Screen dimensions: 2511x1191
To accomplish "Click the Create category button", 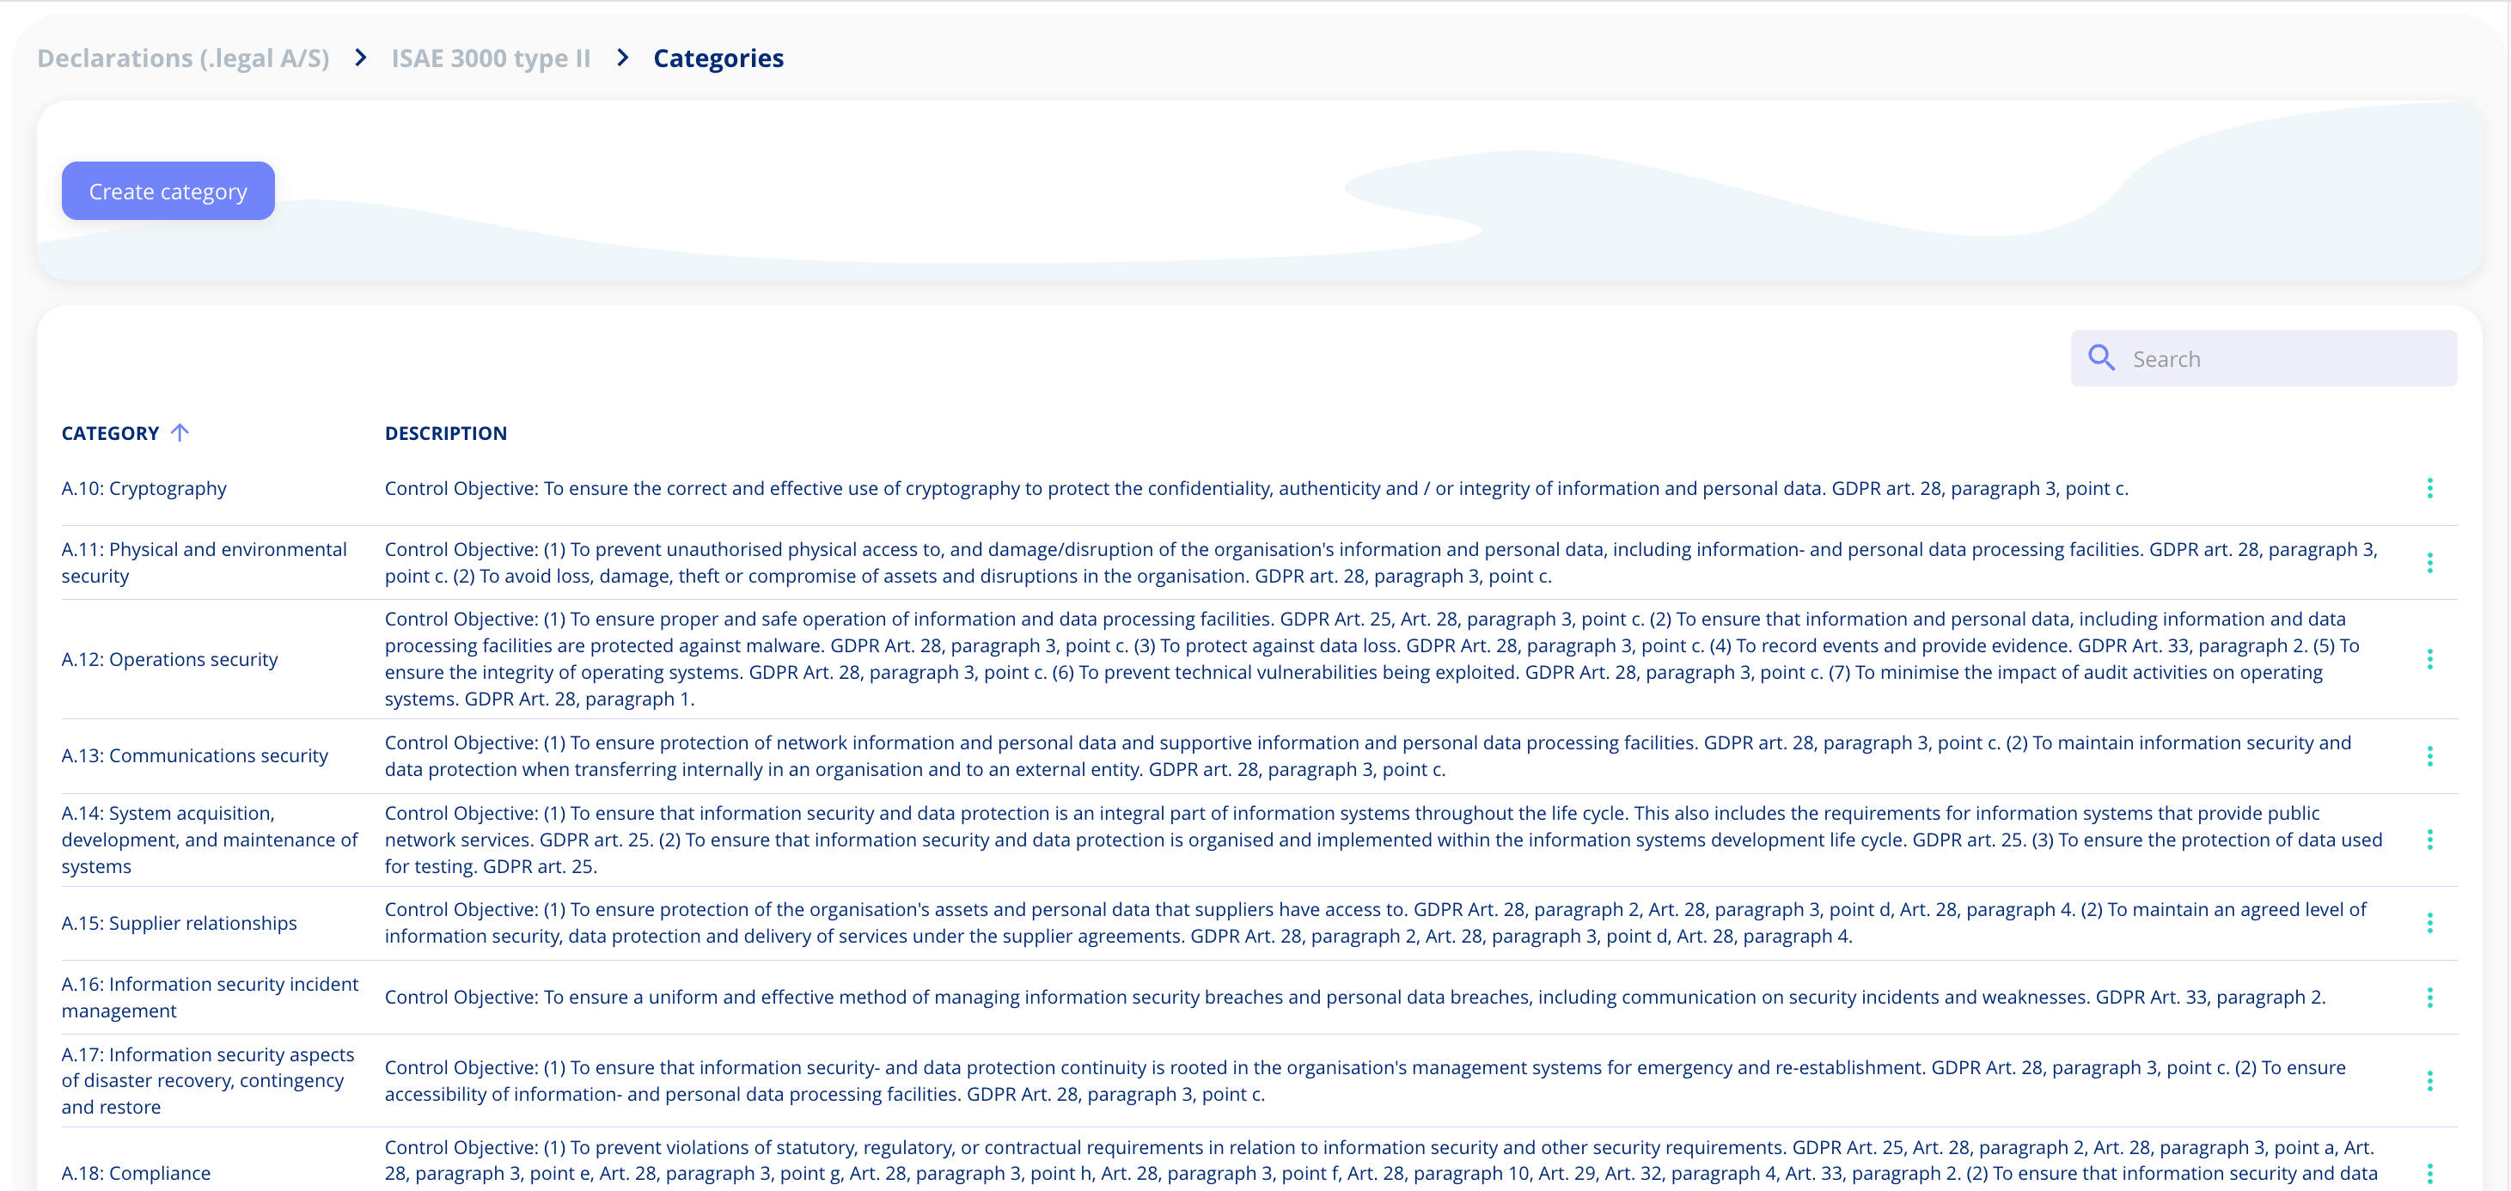I will (170, 192).
